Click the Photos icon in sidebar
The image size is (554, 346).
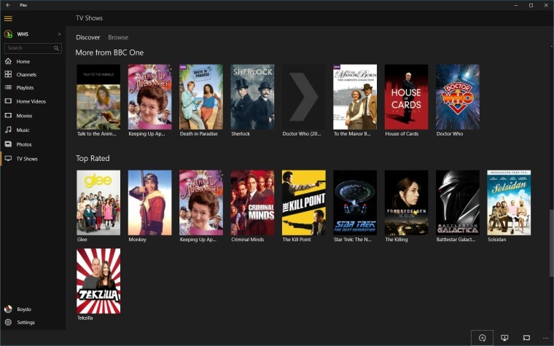[8, 144]
